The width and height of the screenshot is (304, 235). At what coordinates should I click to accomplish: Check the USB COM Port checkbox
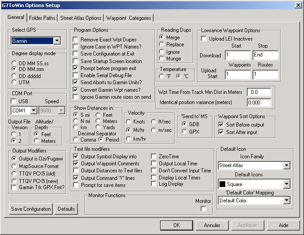tap(14, 101)
